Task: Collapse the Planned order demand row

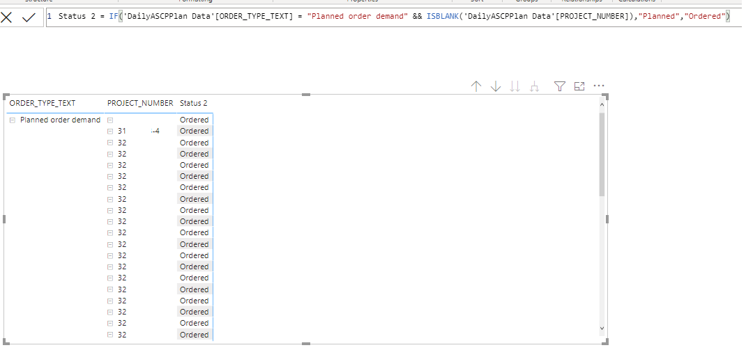Action: [x=13, y=120]
